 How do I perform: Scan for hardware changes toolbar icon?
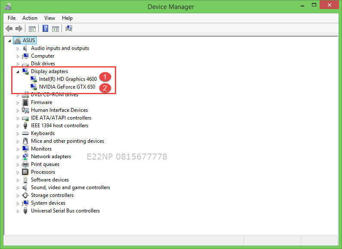pos(69,28)
